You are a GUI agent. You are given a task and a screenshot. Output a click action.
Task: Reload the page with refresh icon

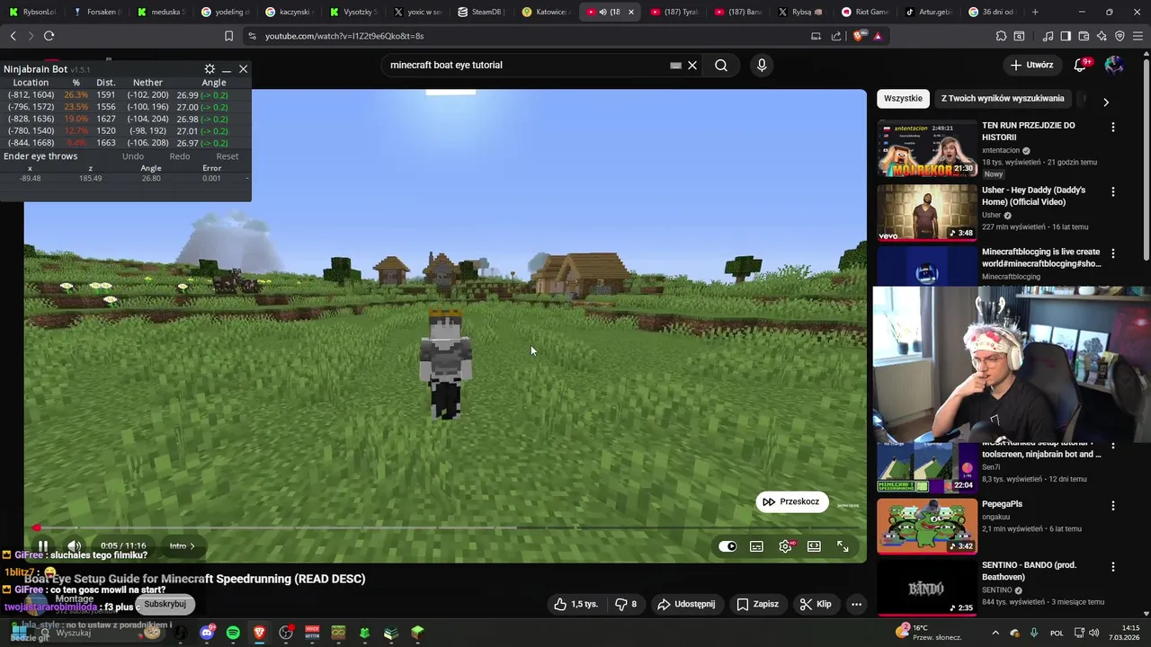(x=49, y=36)
